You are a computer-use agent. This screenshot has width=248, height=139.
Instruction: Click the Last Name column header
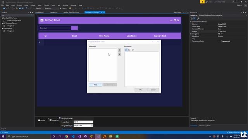click(x=132, y=36)
